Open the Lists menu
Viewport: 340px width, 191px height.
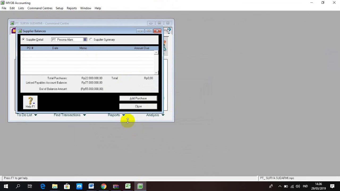(21, 8)
